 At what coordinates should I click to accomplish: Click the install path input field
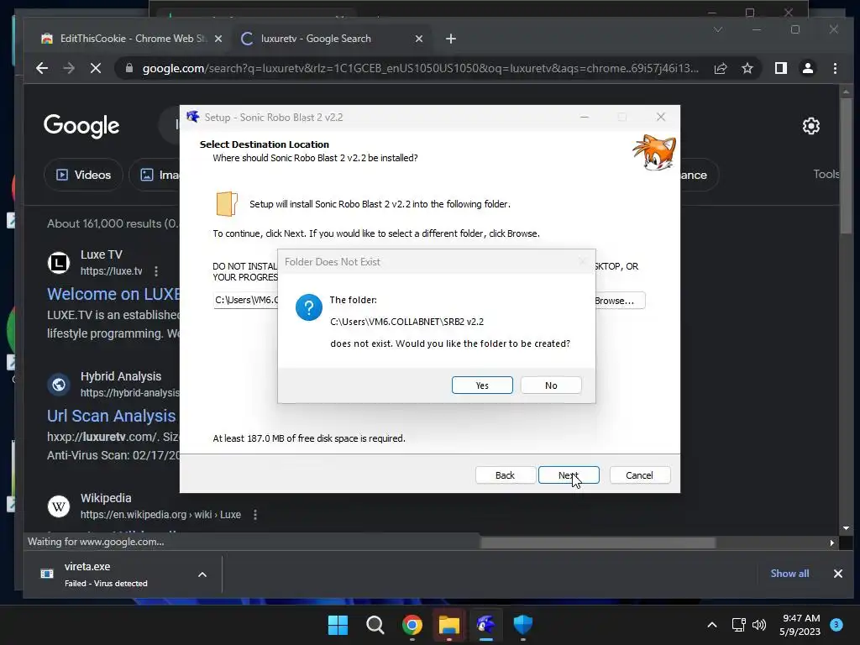(246, 300)
